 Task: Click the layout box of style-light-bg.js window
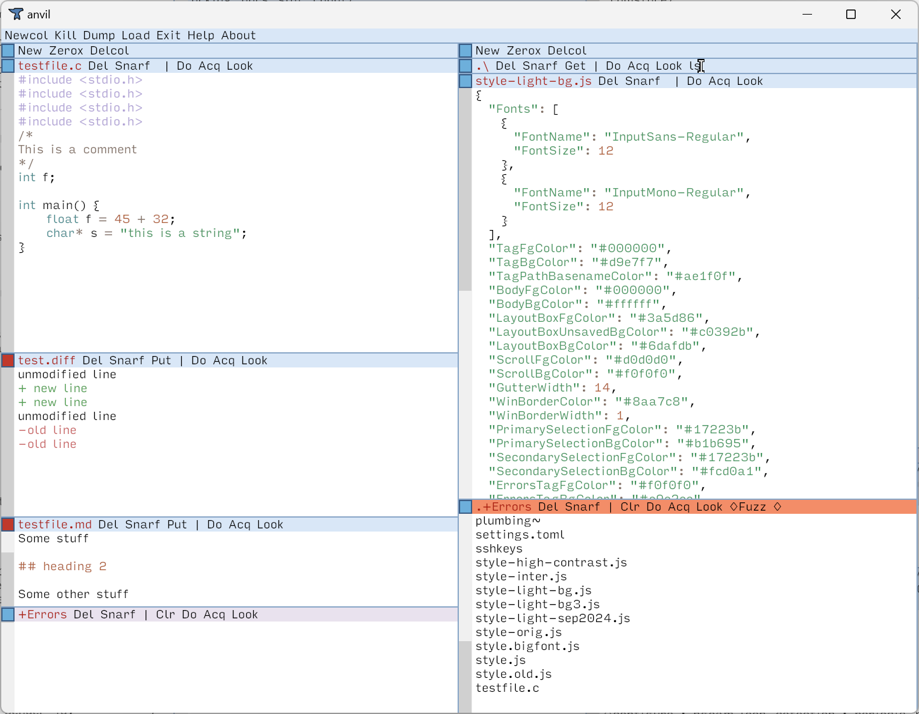466,81
